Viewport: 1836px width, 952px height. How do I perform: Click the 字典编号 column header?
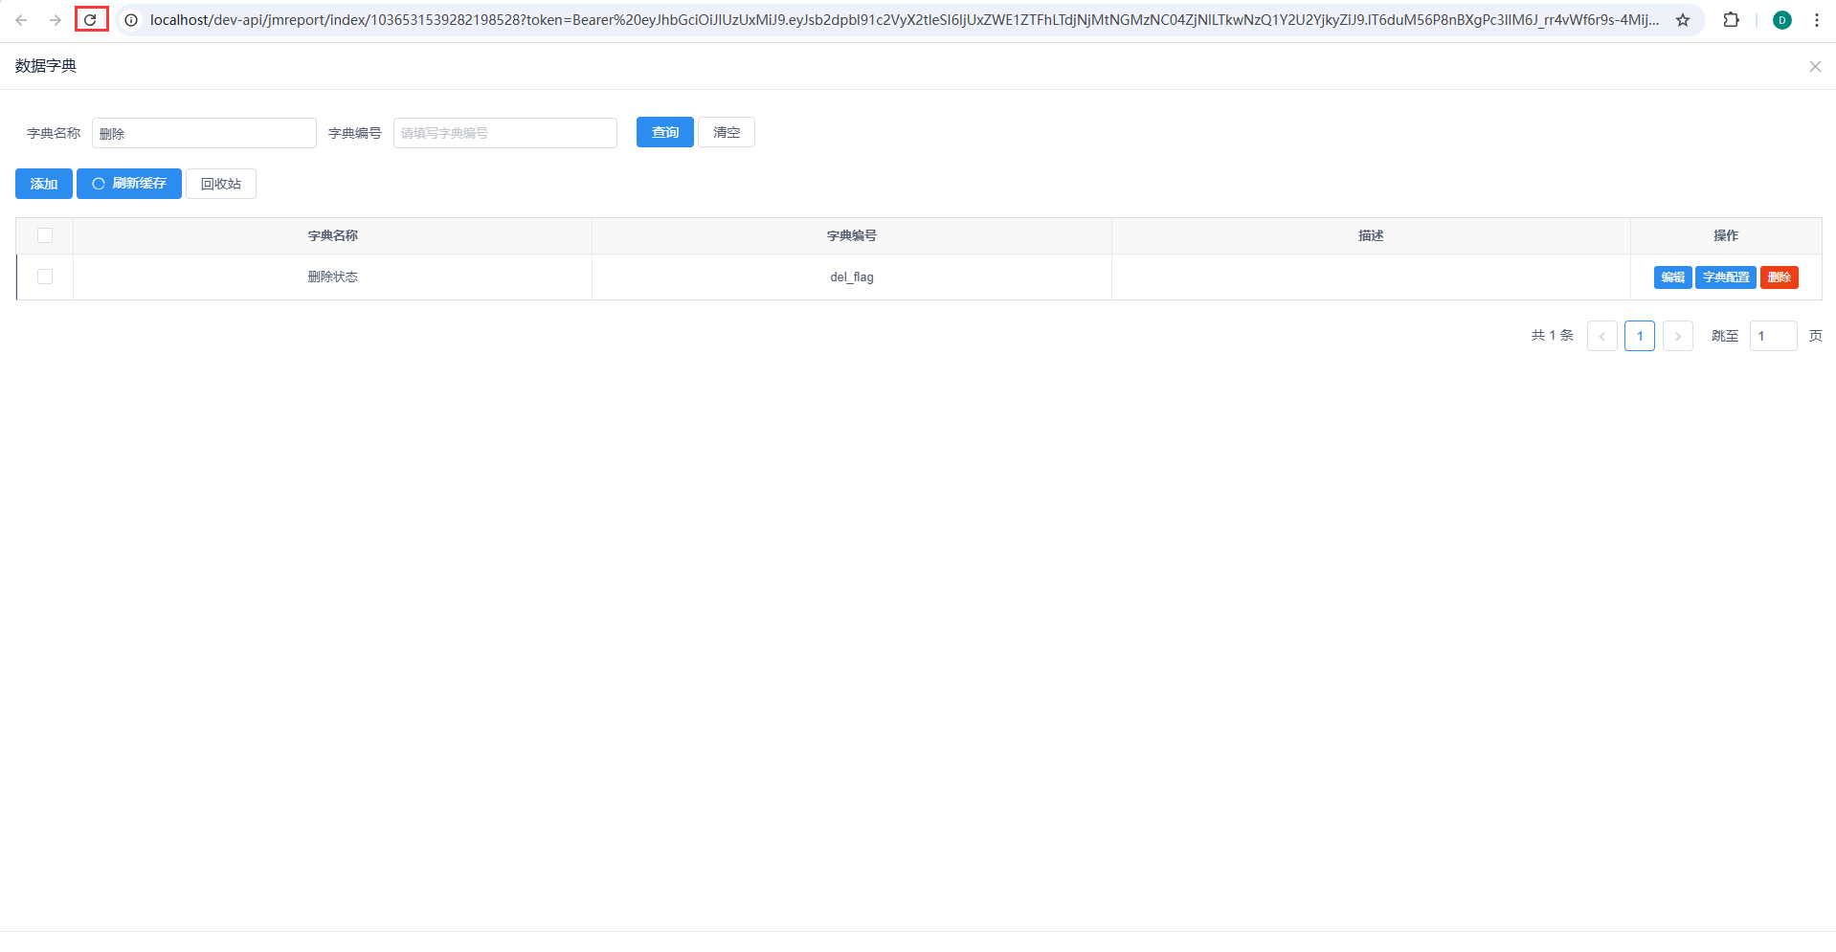pos(852,235)
